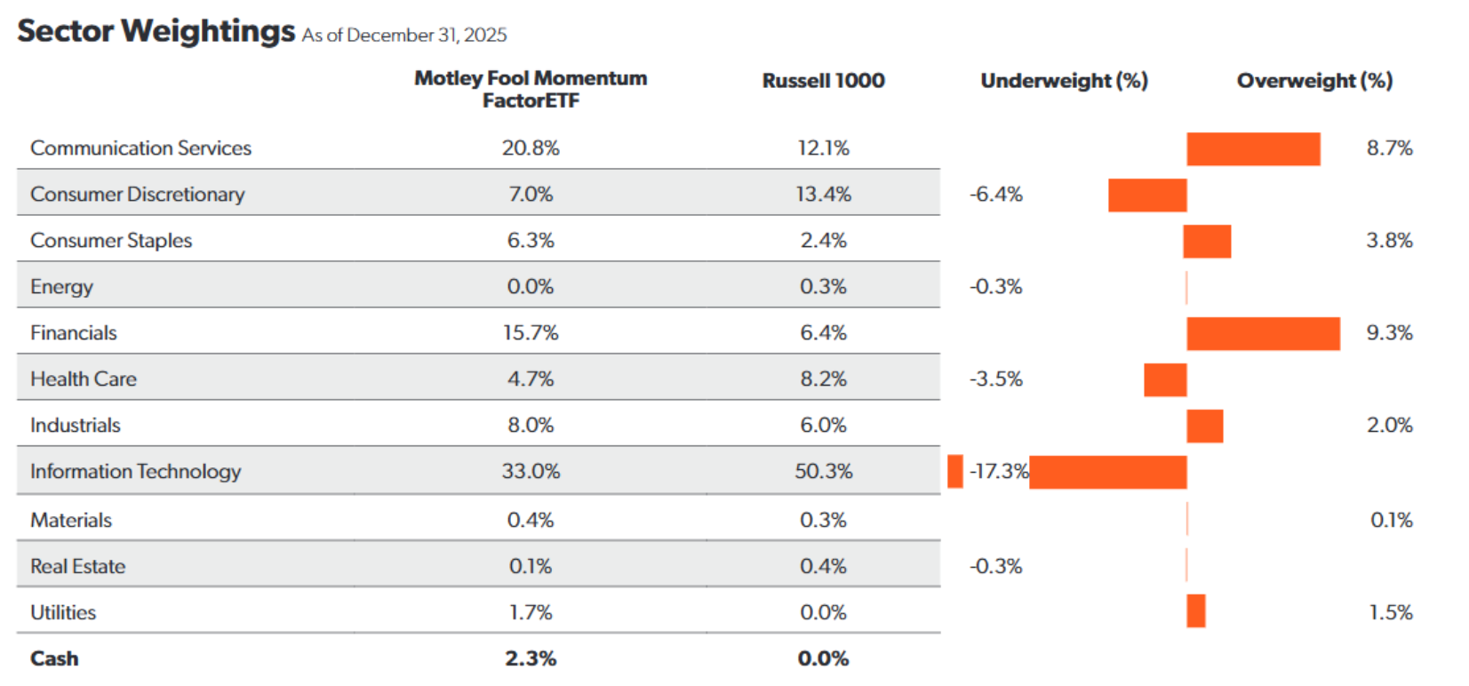Click the Underweight (%) column header
Viewport: 1469px width, 686px height.
point(1064,81)
